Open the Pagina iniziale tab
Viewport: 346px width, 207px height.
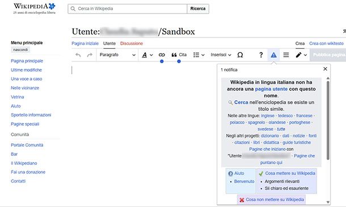click(85, 43)
